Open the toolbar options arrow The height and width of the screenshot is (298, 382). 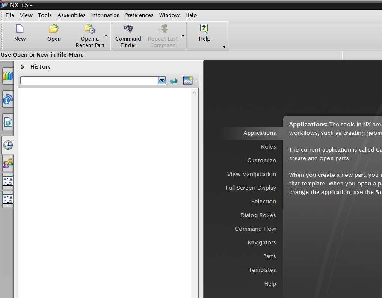click(x=224, y=47)
